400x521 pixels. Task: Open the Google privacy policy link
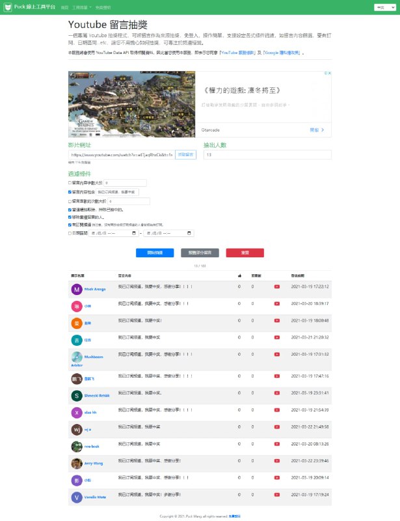click(x=282, y=53)
